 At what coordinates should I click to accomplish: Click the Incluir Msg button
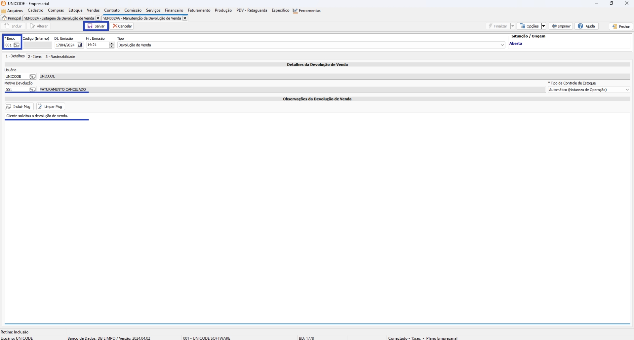[19, 107]
